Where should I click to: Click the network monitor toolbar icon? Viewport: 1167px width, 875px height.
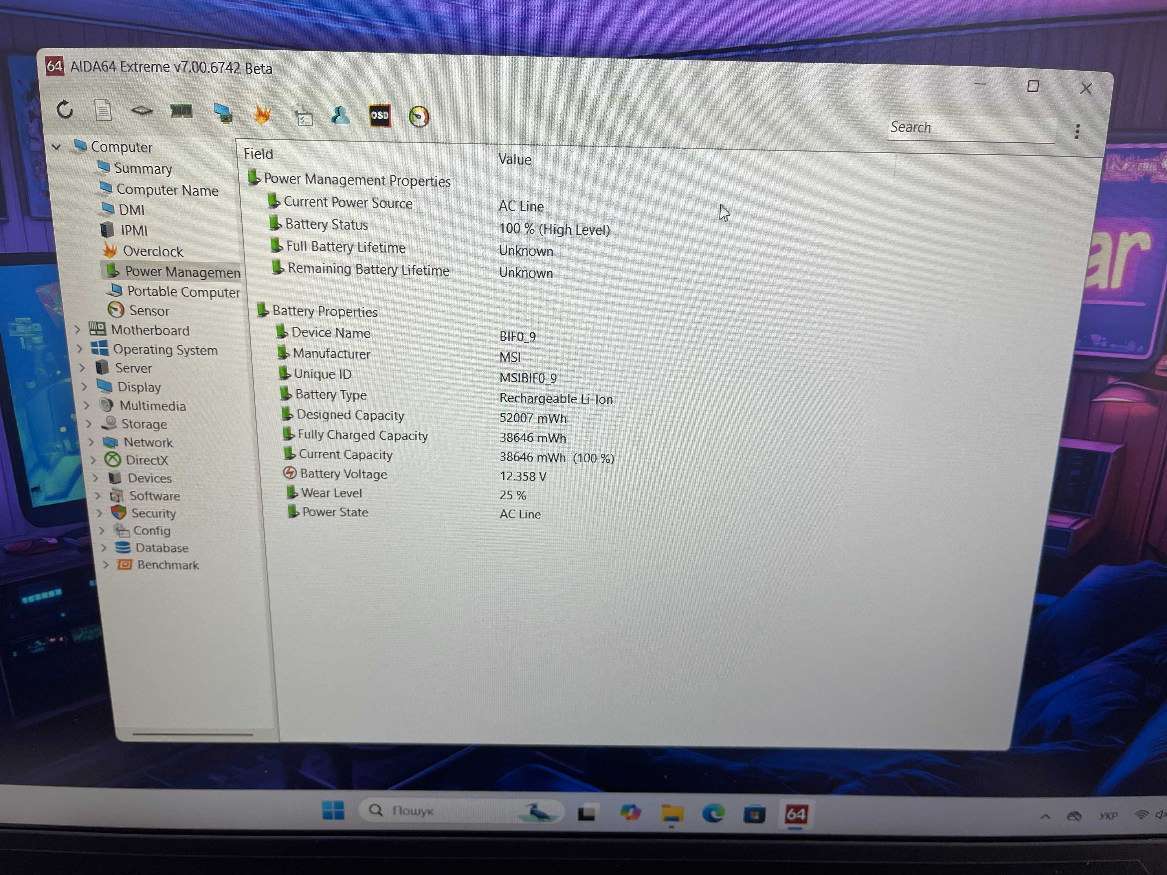(223, 113)
